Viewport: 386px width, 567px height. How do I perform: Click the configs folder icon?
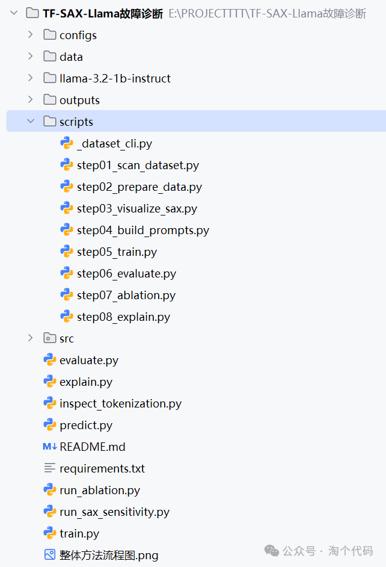tap(50, 35)
